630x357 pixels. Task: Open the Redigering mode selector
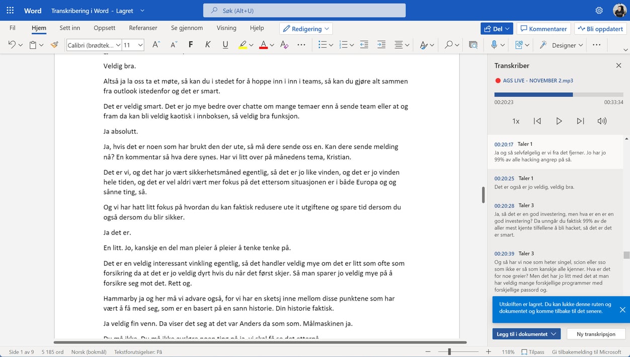305,28
